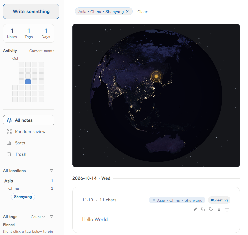Click the note's Asia China Shenyang location badge
This screenshot has height=235, width=248.
pos(177,200)
